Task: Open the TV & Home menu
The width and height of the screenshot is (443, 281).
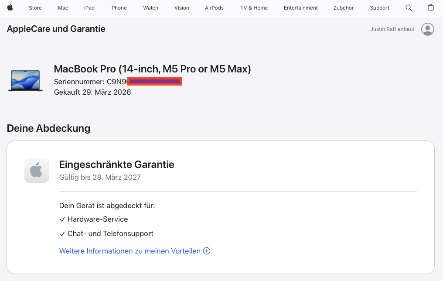Action: [x=254, y=8]
